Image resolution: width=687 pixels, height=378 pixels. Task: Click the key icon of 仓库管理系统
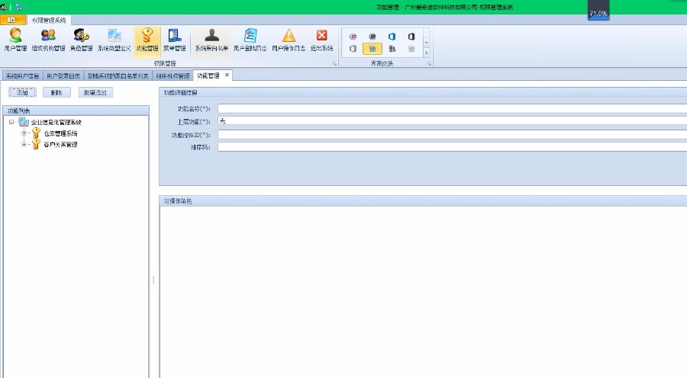36,133
